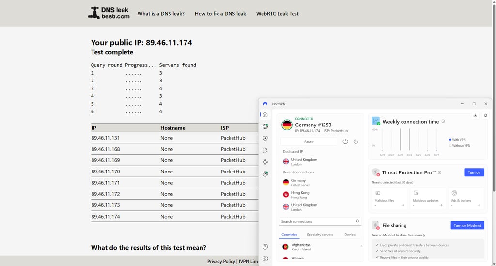Click the File sharing card icon

click(x=376, y=225)
